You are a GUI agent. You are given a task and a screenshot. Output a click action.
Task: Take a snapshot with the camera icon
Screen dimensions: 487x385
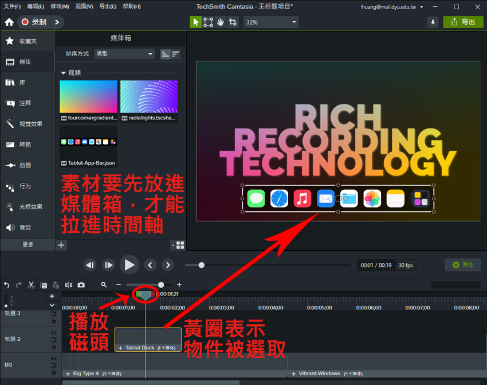[x=81, y=285]
